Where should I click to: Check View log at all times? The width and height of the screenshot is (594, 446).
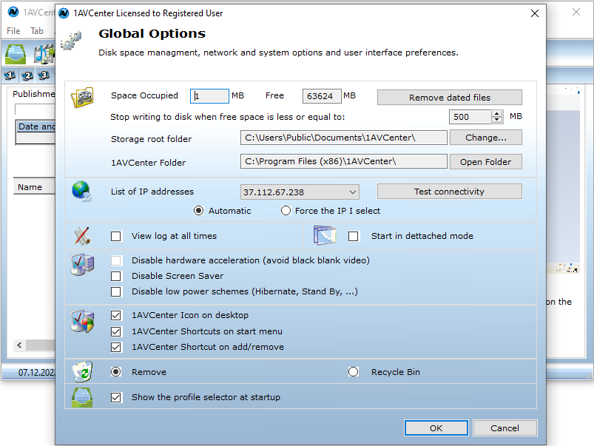click(x=116, y=237)
